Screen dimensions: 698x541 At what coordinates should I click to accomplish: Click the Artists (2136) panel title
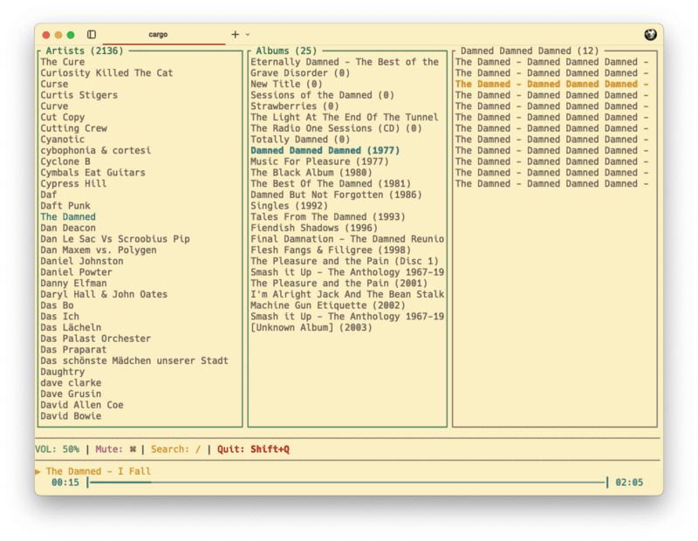point(85,51)
